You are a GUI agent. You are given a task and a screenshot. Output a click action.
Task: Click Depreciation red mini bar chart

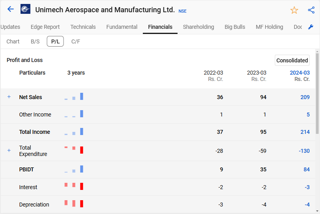tap(74, 204)
